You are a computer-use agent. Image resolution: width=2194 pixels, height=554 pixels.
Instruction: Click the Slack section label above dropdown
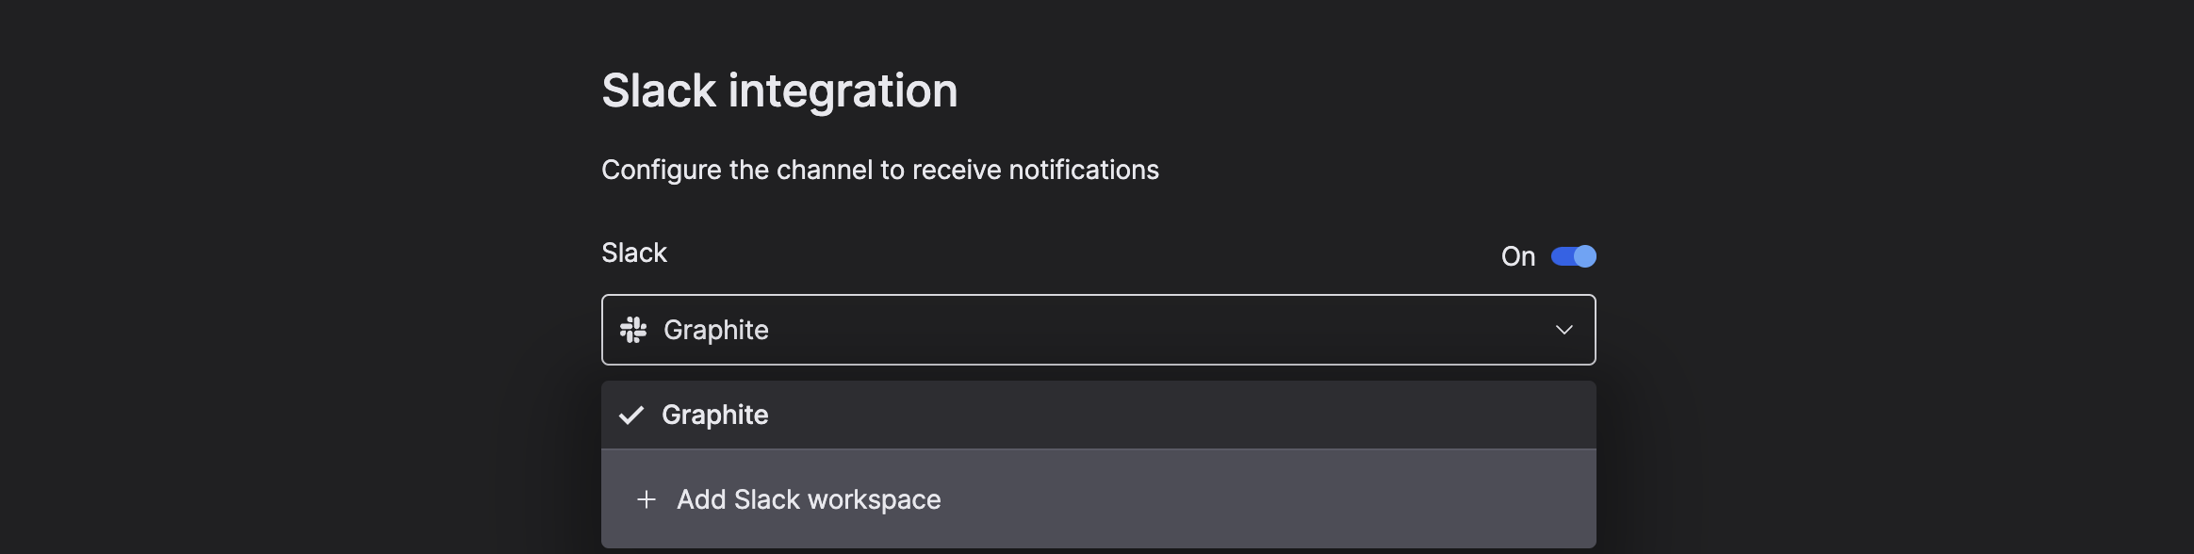pos(634,253)
